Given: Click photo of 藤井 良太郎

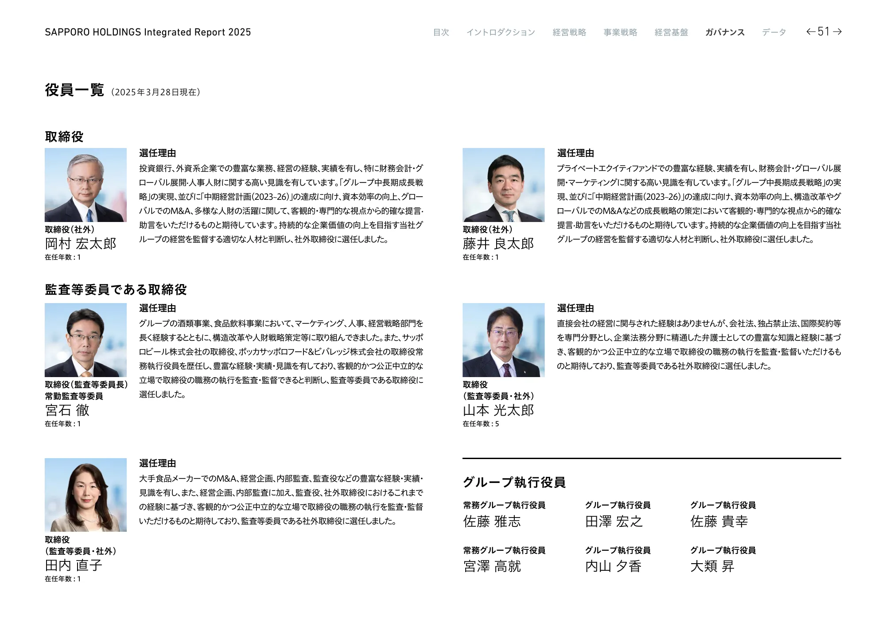Looking at the screenshot, I should [503, 185].
